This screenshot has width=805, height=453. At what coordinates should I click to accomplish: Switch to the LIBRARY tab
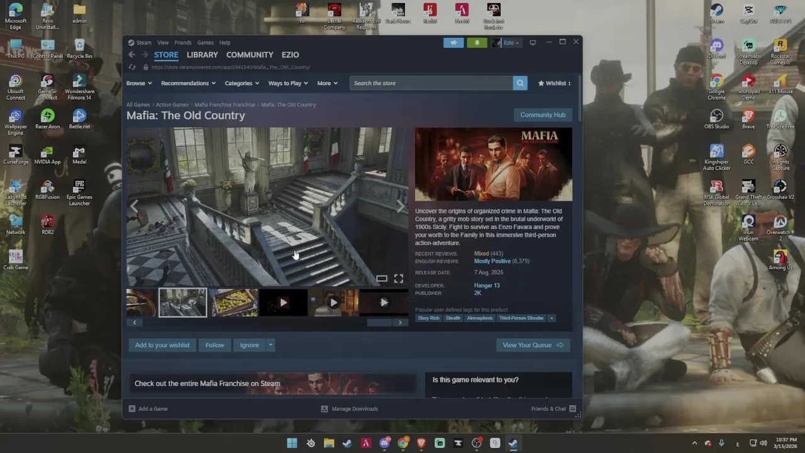coord(202,55)
